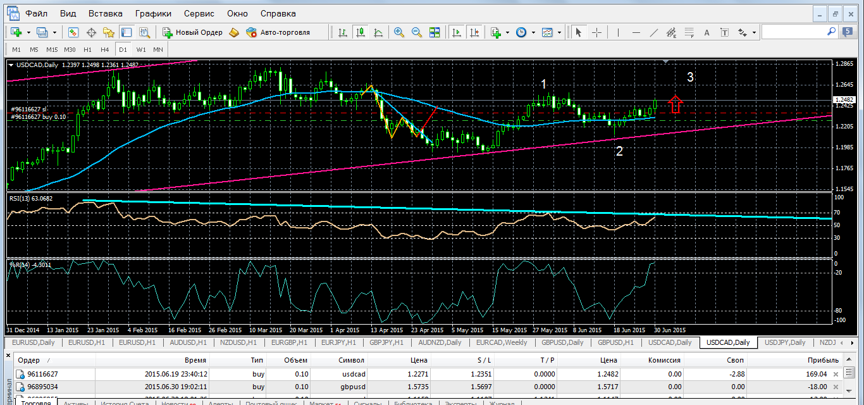This screenshot has width=864, height=405.
Task: Select the D1 timeframe button
Action: coord(123,49)
